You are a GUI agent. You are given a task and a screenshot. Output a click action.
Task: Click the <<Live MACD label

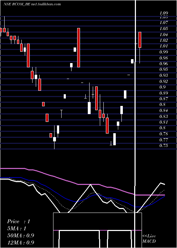[x=149, y=238]
